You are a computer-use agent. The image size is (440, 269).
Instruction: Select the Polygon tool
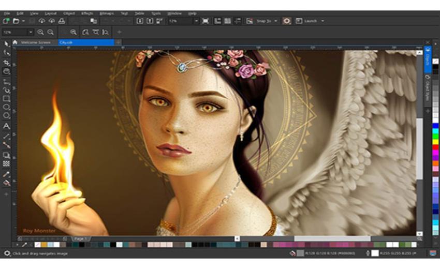click(6, 115)
